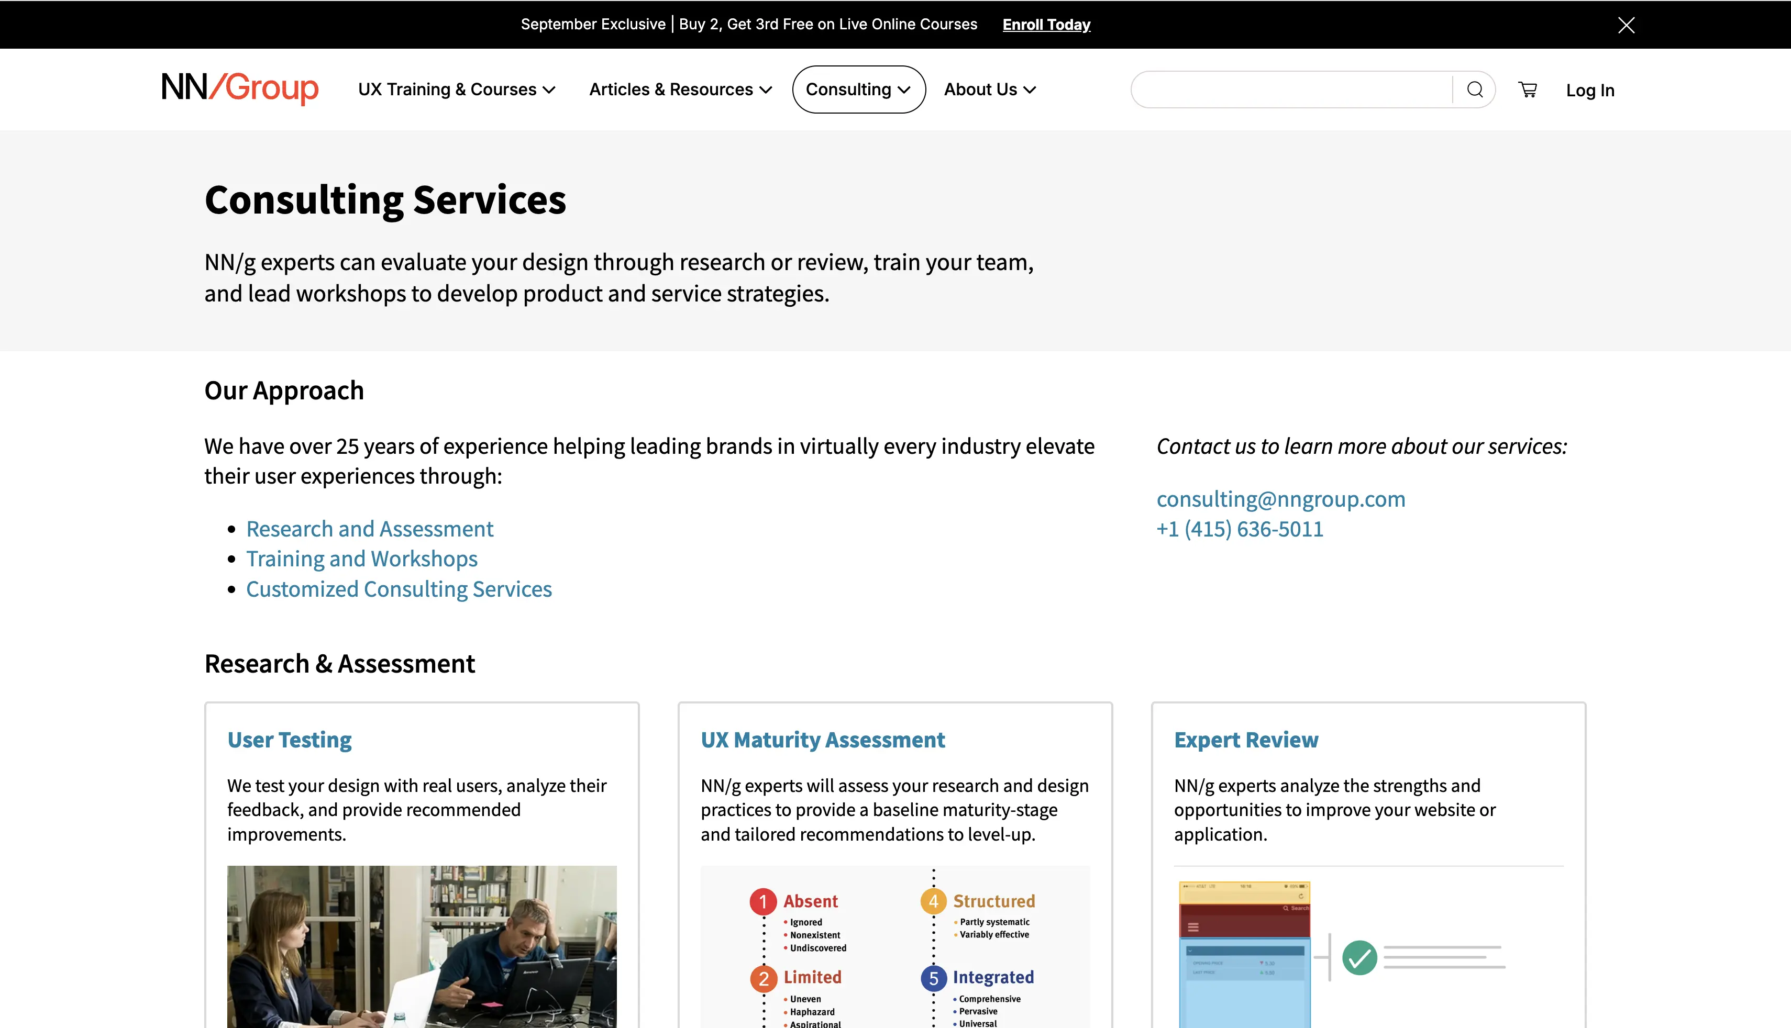
Task: Click 'We test your design' description
Action: point(417,810)
